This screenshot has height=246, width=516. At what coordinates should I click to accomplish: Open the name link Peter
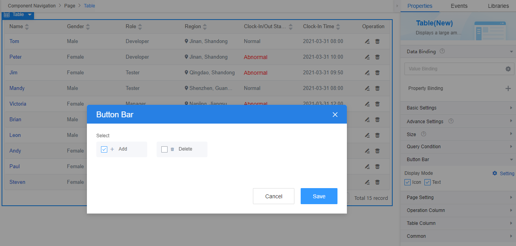[x=16, y=57]
